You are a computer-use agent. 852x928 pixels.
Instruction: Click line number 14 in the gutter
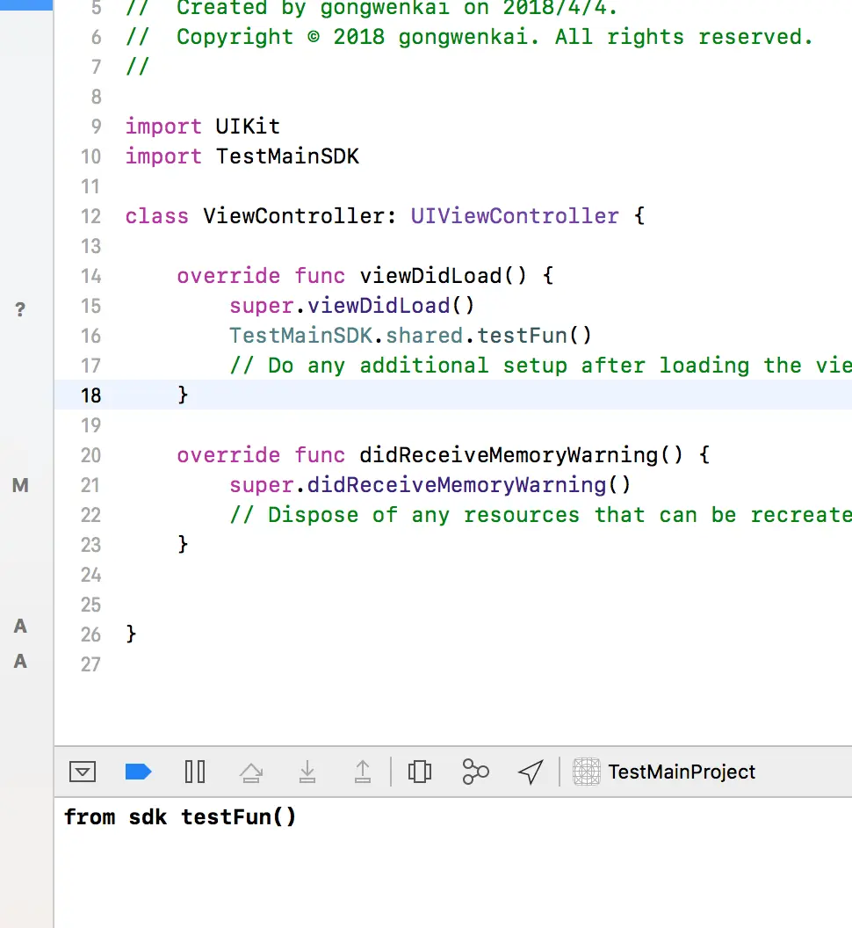click(91, 276)
